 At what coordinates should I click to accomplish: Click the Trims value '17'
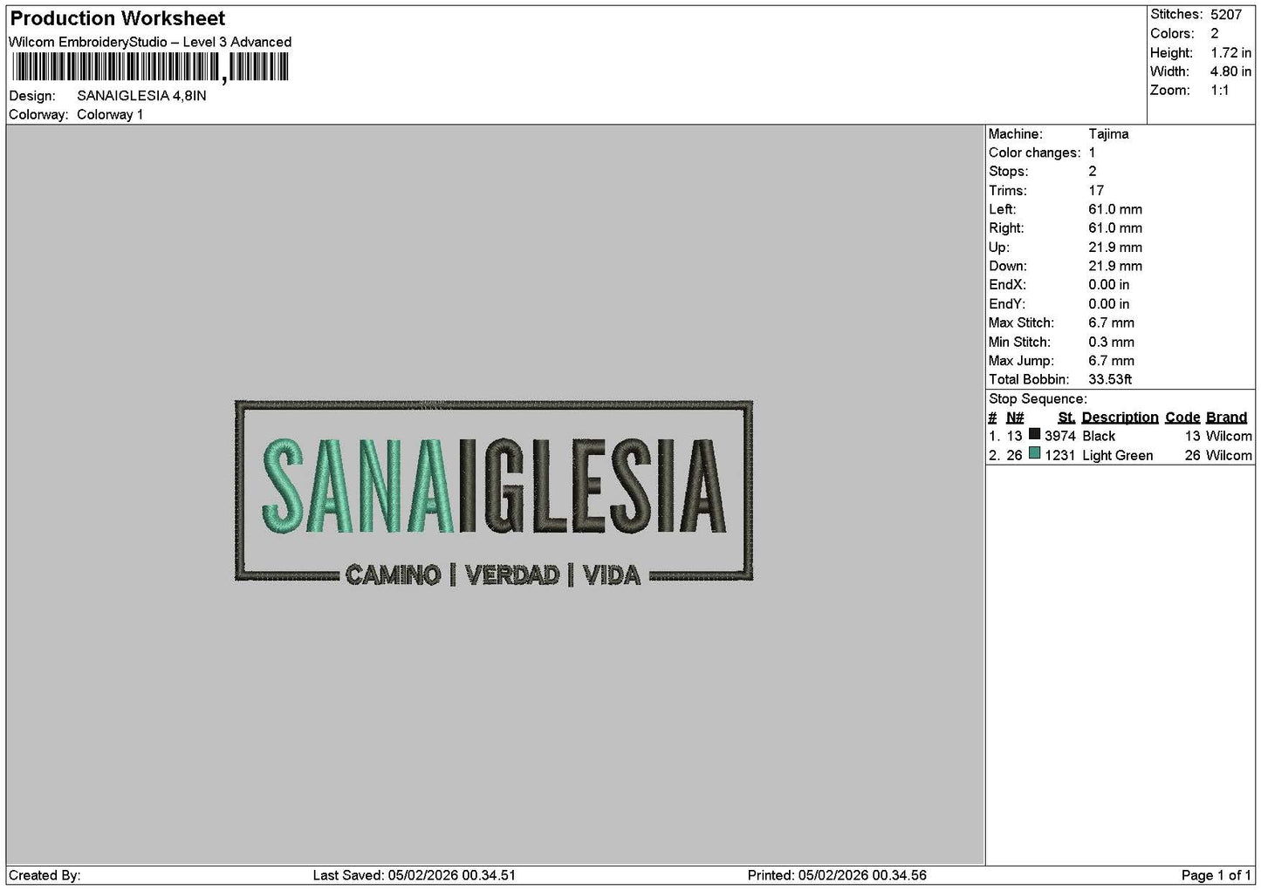[x=1096, y=191]
